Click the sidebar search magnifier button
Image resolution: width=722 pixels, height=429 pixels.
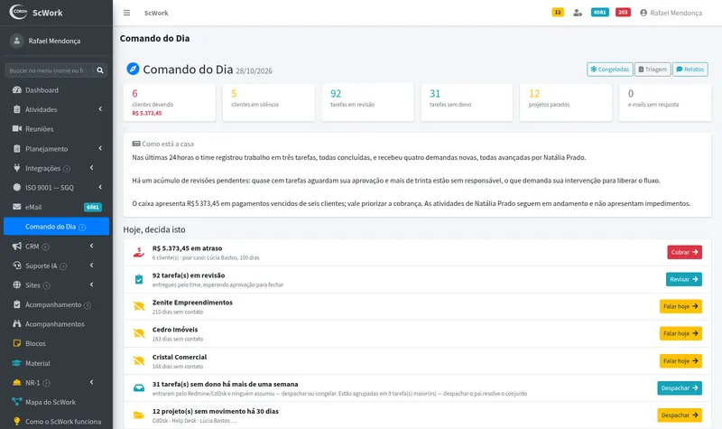click(x=100, y=70)
